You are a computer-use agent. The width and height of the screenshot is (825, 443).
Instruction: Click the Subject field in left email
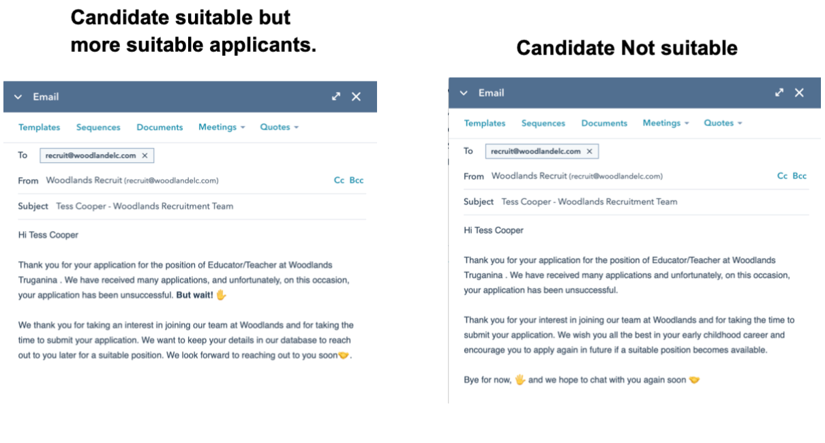point(205,207)
